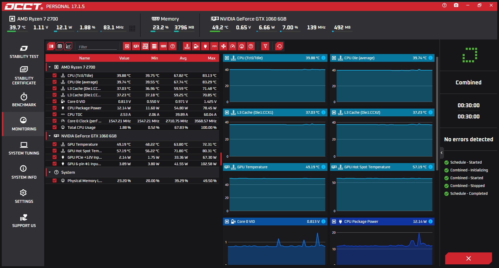
Task: Collapse the AMD Ryzen 7 2700 group
Action: [x=50, y=67]
